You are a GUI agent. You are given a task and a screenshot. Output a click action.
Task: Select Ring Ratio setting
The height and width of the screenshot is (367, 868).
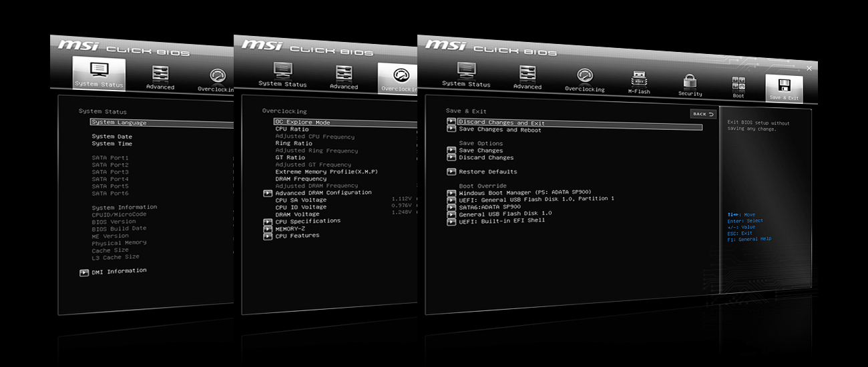(x=294, y=143)
